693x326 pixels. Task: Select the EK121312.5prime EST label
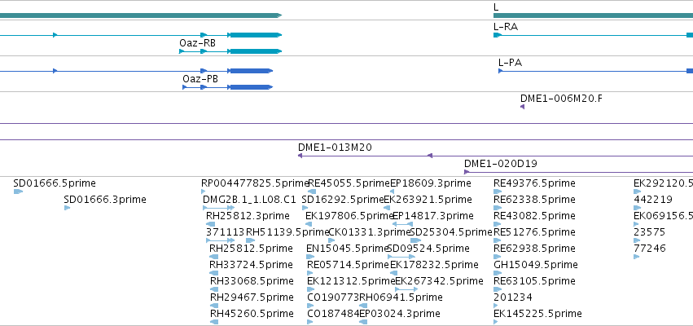coord(351,281)
